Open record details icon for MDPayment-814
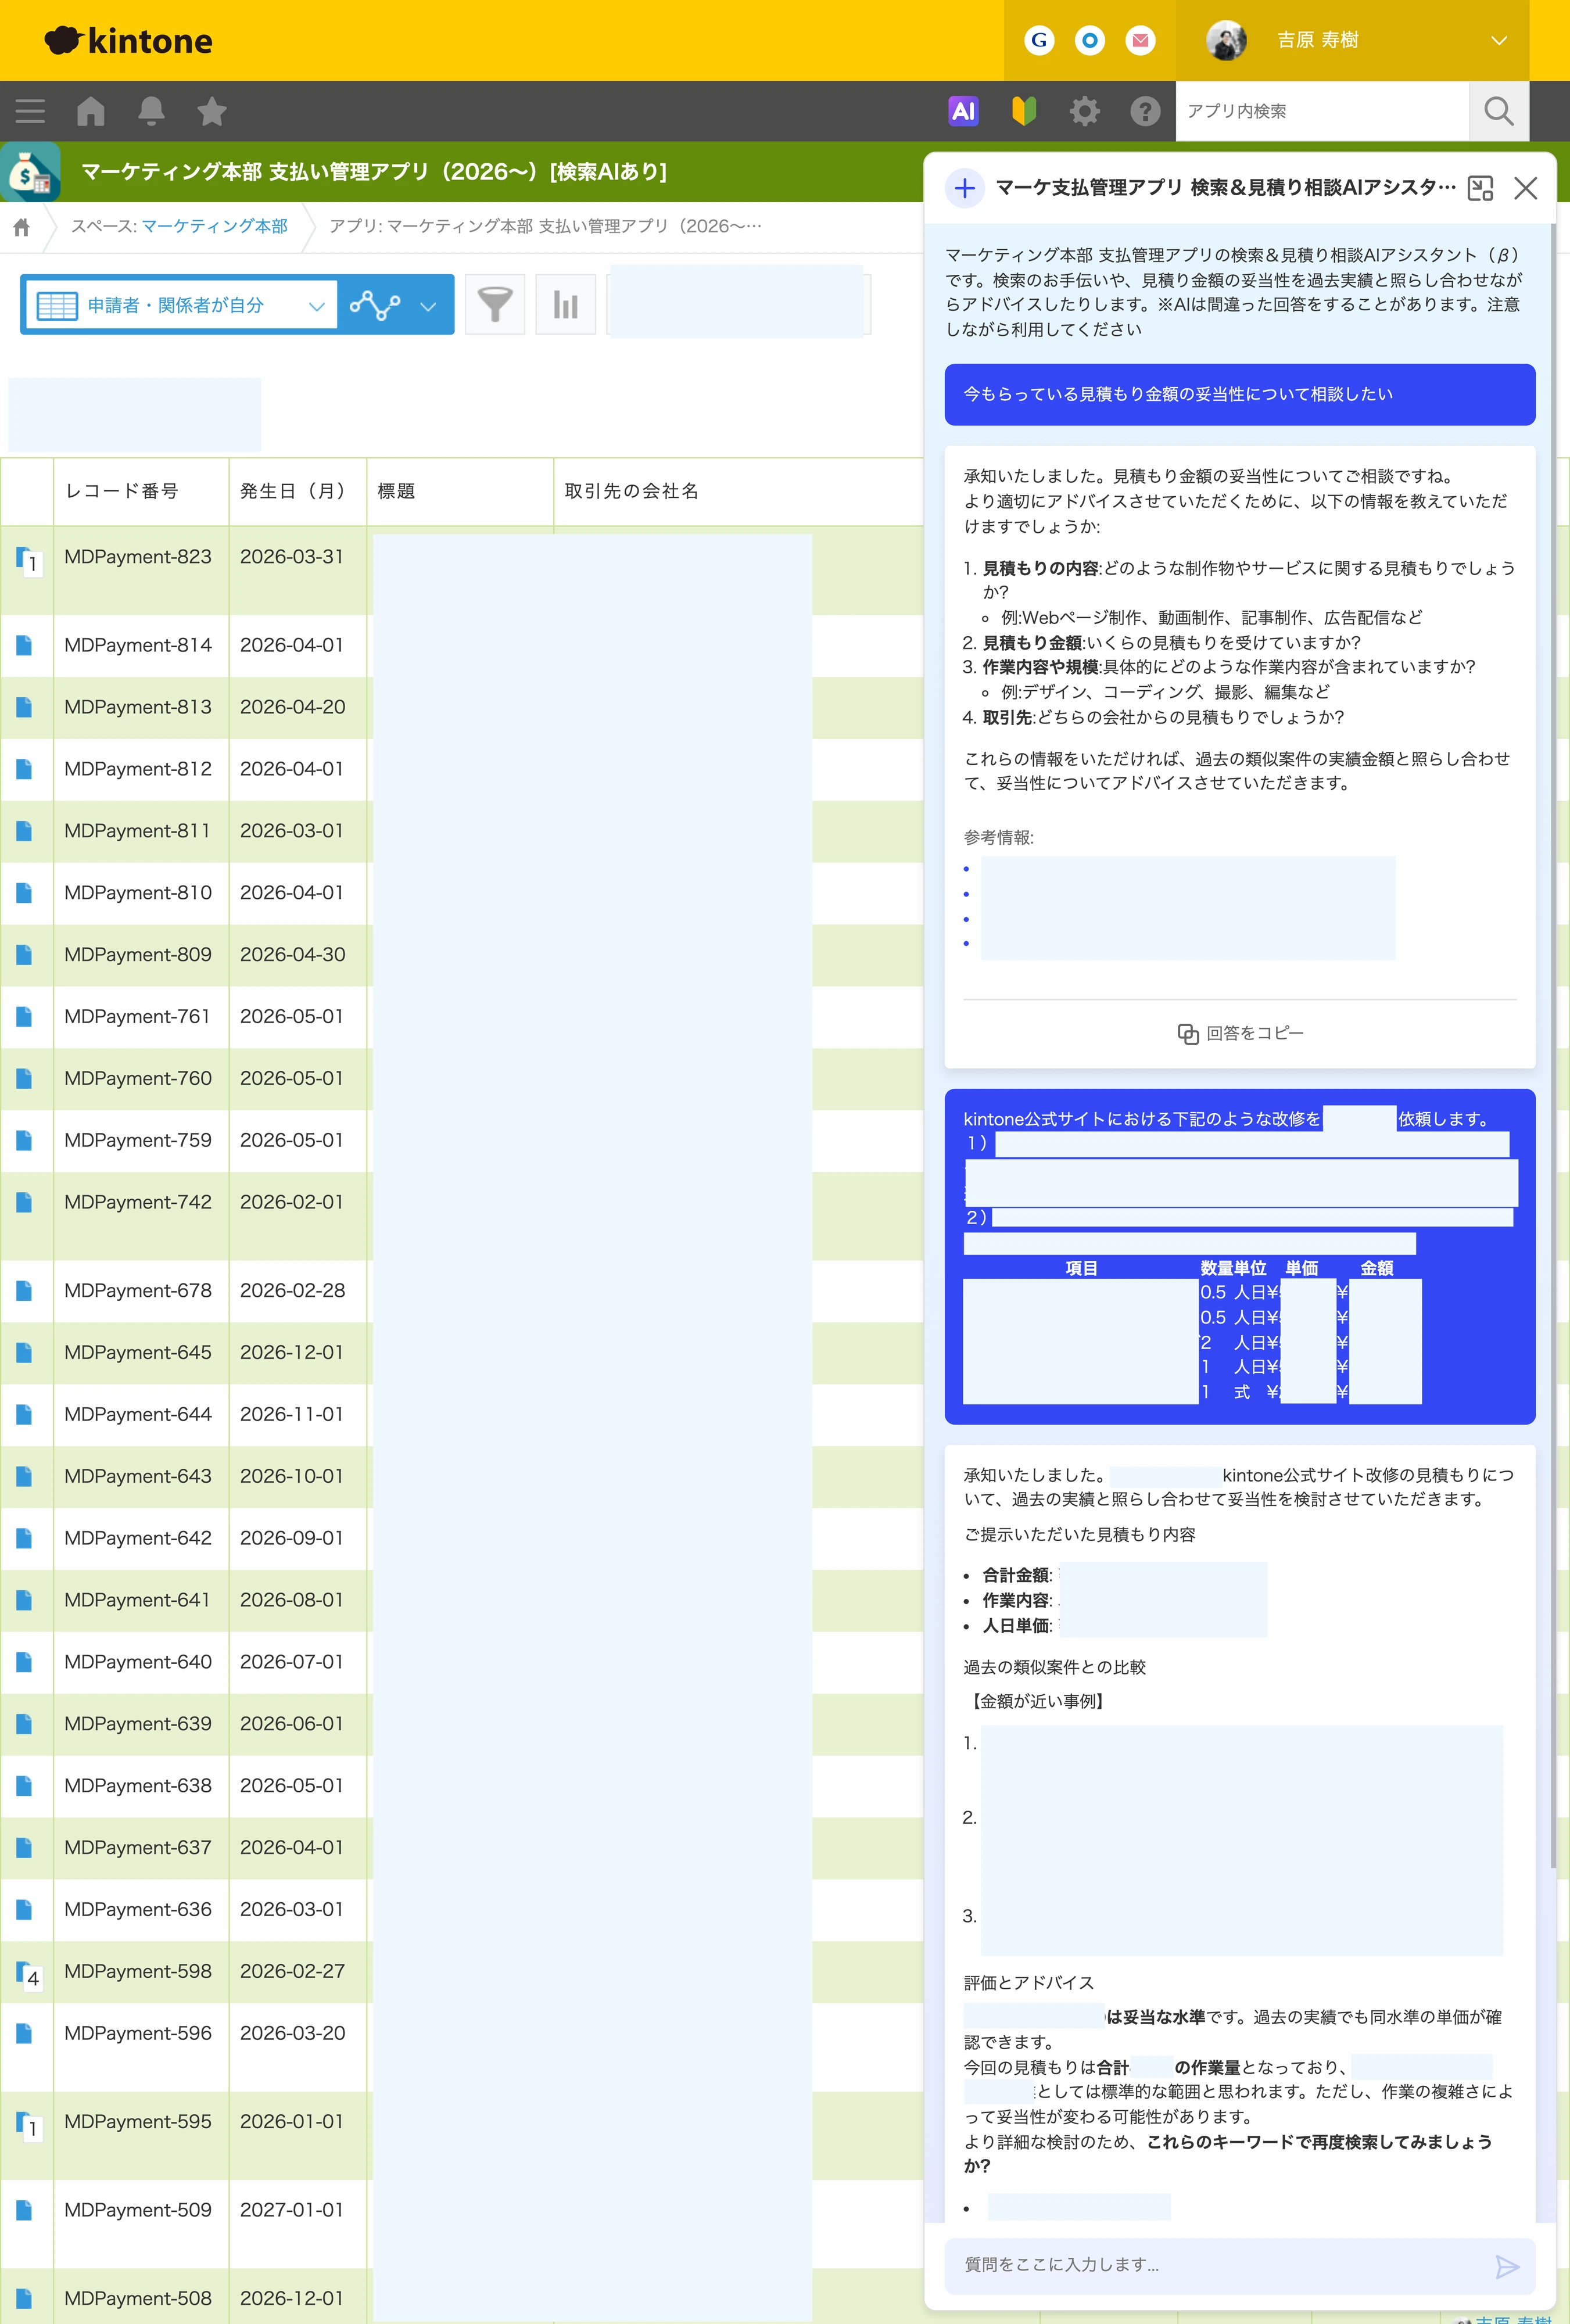The image size is (1570, 2324). (24, 646)
